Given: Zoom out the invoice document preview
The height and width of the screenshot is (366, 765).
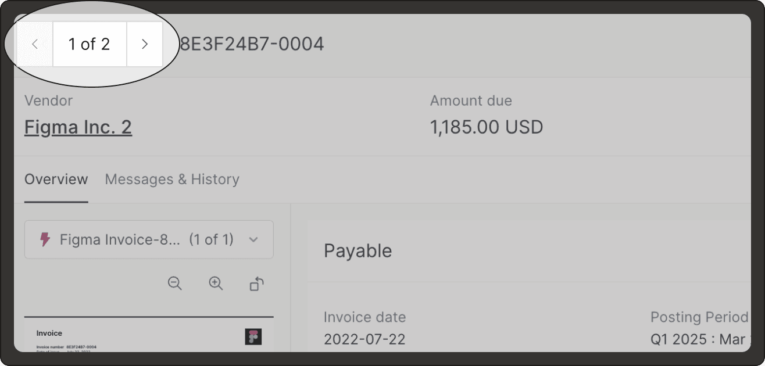Looking at the screenshot, I should tap(175, 284).
